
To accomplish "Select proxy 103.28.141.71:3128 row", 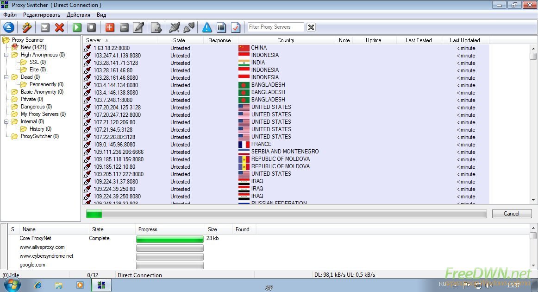I will pos(286,63).
